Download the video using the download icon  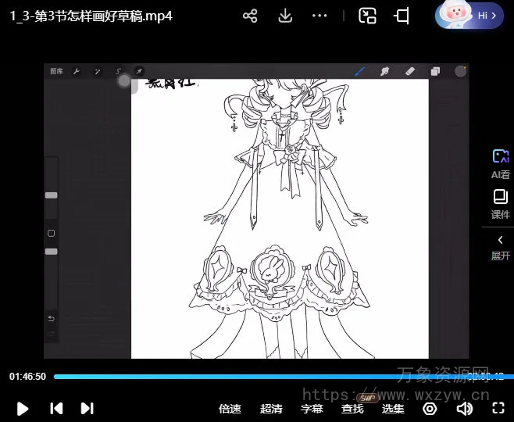(285, 16)
